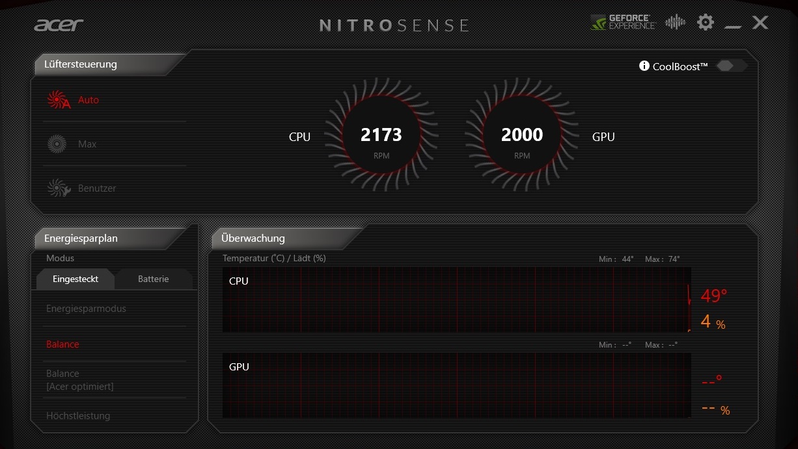Click the NITROSENSE title text
This screenshot has height=449, width=798.
tap(394, 25)
